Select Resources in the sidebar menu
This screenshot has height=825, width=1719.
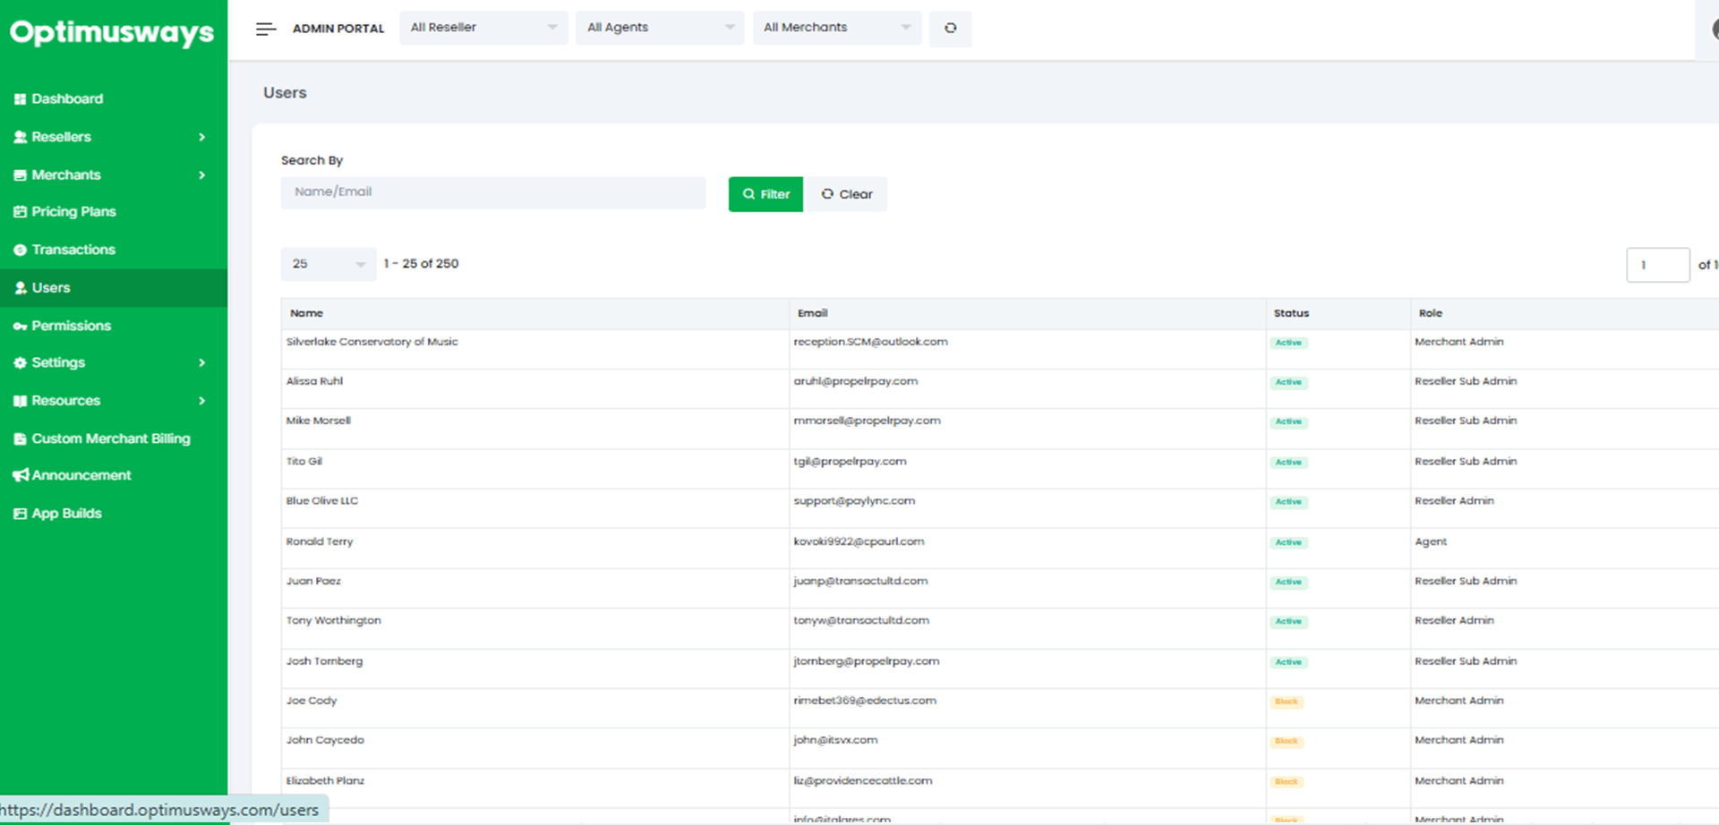click(x=65, y=401)
